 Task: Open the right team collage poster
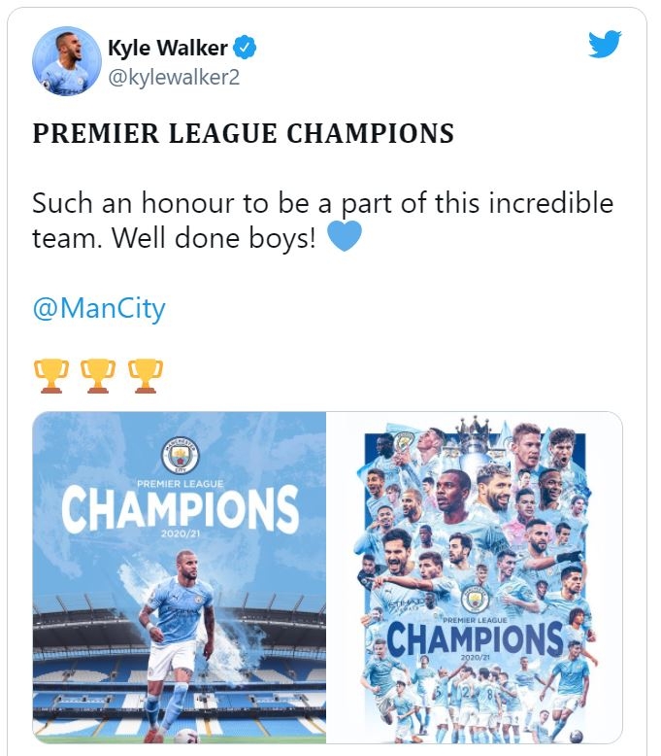(474, 544)
